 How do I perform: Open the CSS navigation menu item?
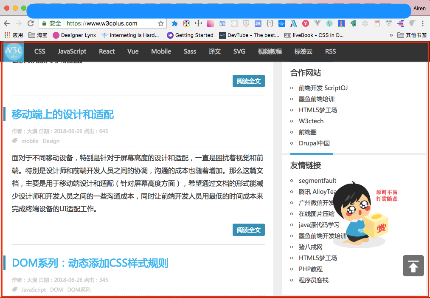40,51
